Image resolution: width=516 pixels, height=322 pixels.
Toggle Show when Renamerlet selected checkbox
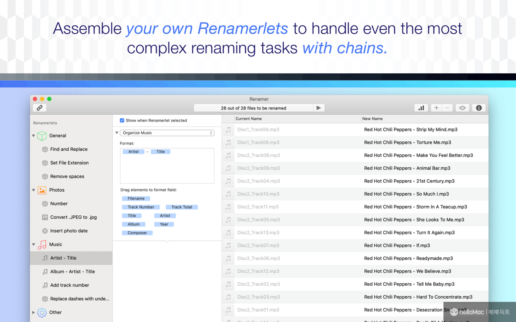pos(122,120)
